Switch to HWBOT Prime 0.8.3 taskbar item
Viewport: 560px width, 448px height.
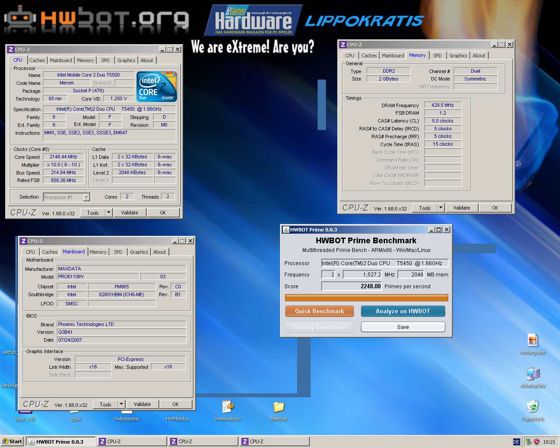coord(61,441)
